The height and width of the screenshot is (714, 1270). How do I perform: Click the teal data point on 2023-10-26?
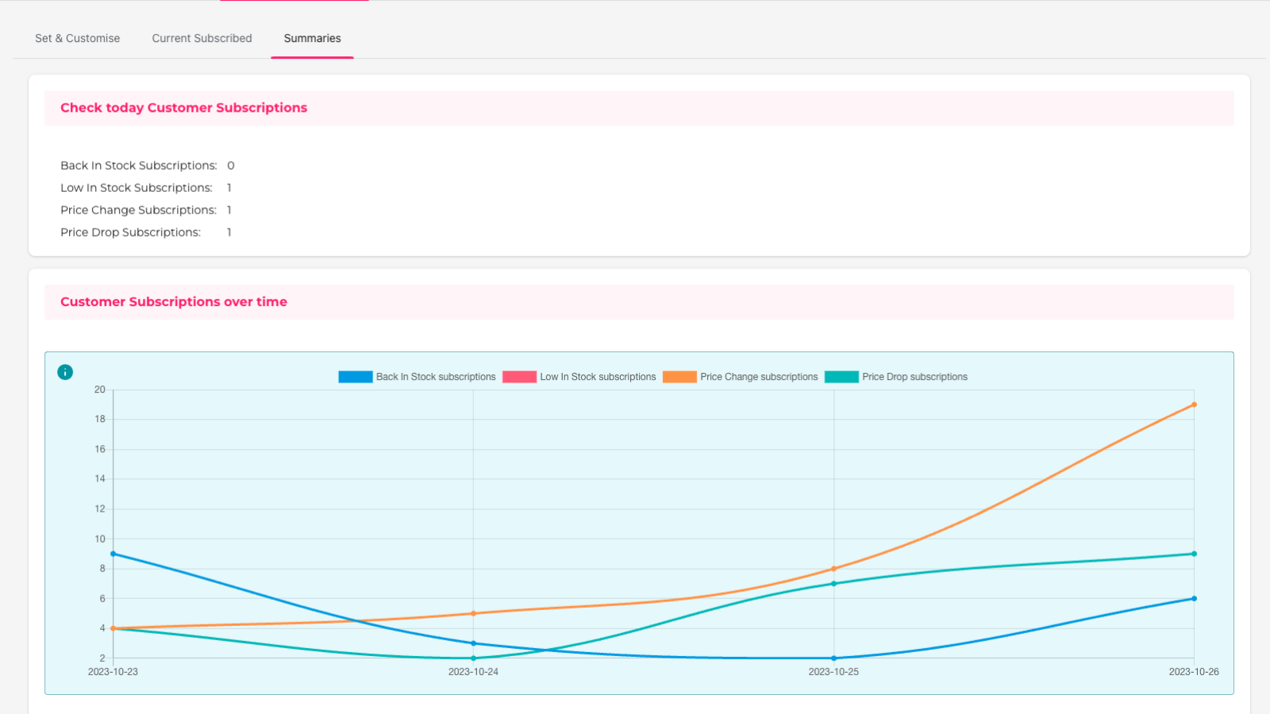point(1194,554)
